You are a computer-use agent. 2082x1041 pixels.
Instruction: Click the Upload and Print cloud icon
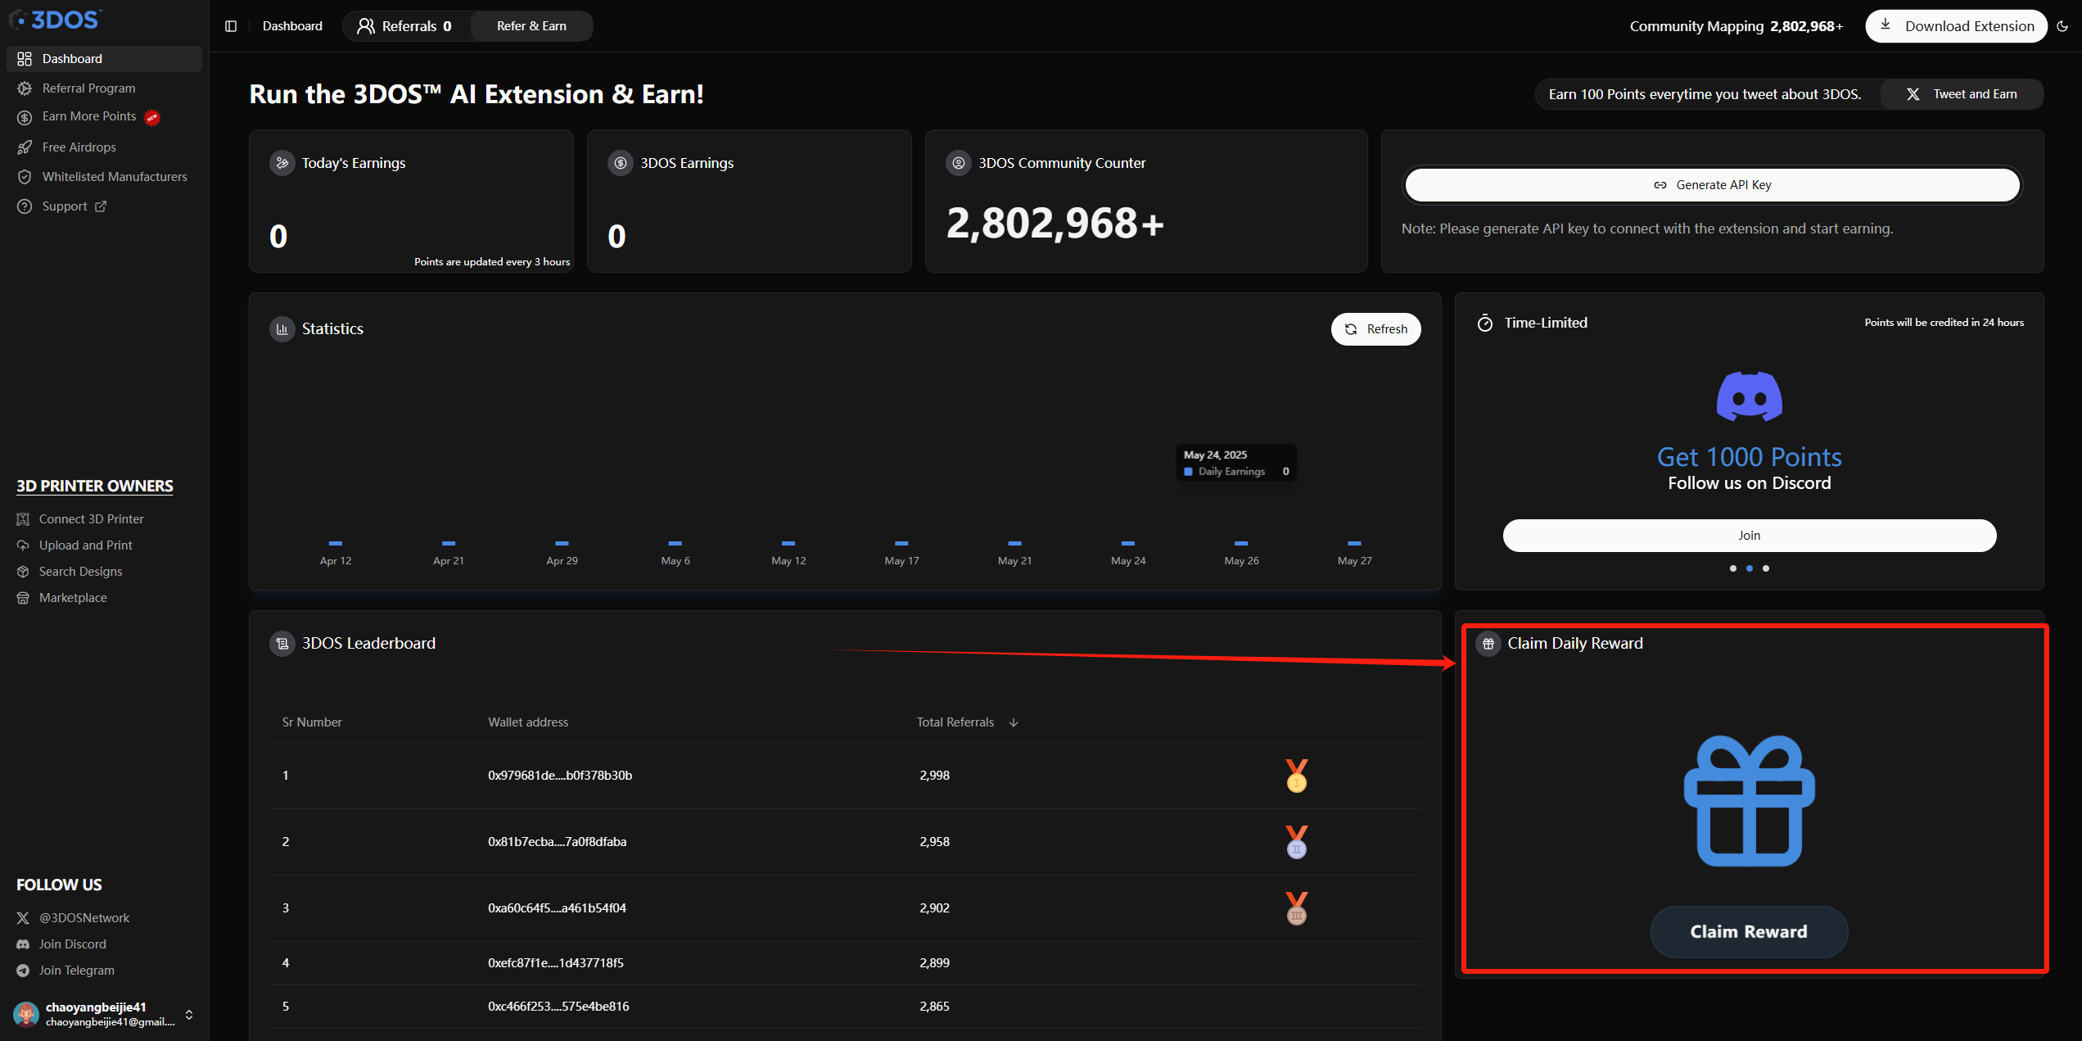pos(23,545)
